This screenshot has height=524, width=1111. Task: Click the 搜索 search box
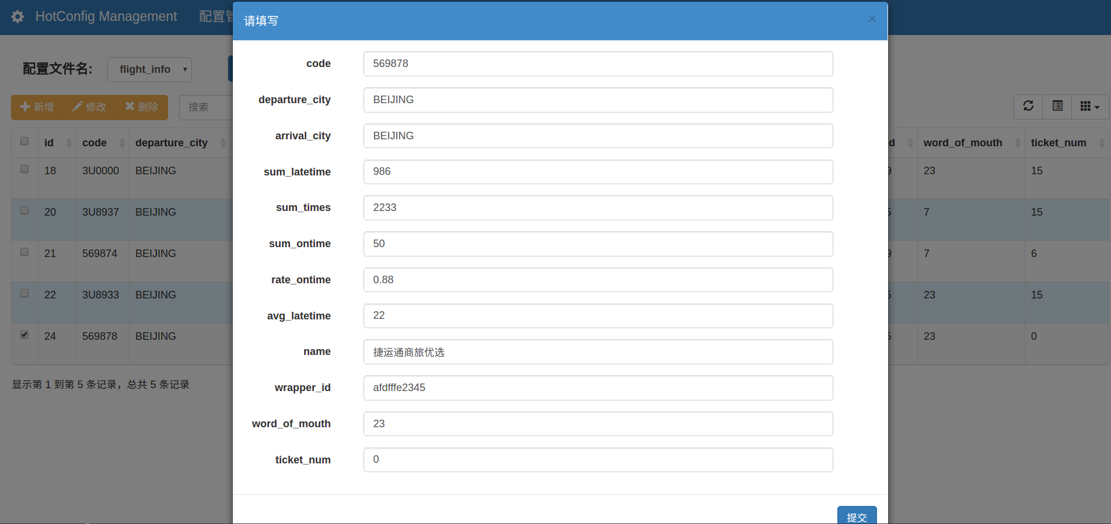pyautogui.click(x=206, y=107)
